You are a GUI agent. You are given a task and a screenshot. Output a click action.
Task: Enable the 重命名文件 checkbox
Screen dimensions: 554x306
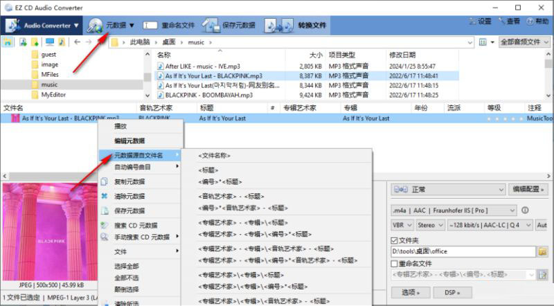394,264
